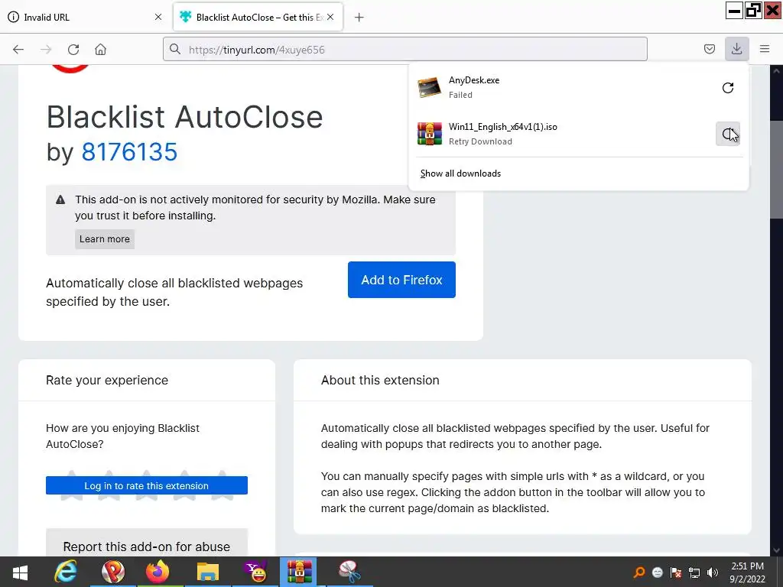Log in to rate this extension
Image resolution: width=783 pixels, height=587 pixels.
[146, 485]
